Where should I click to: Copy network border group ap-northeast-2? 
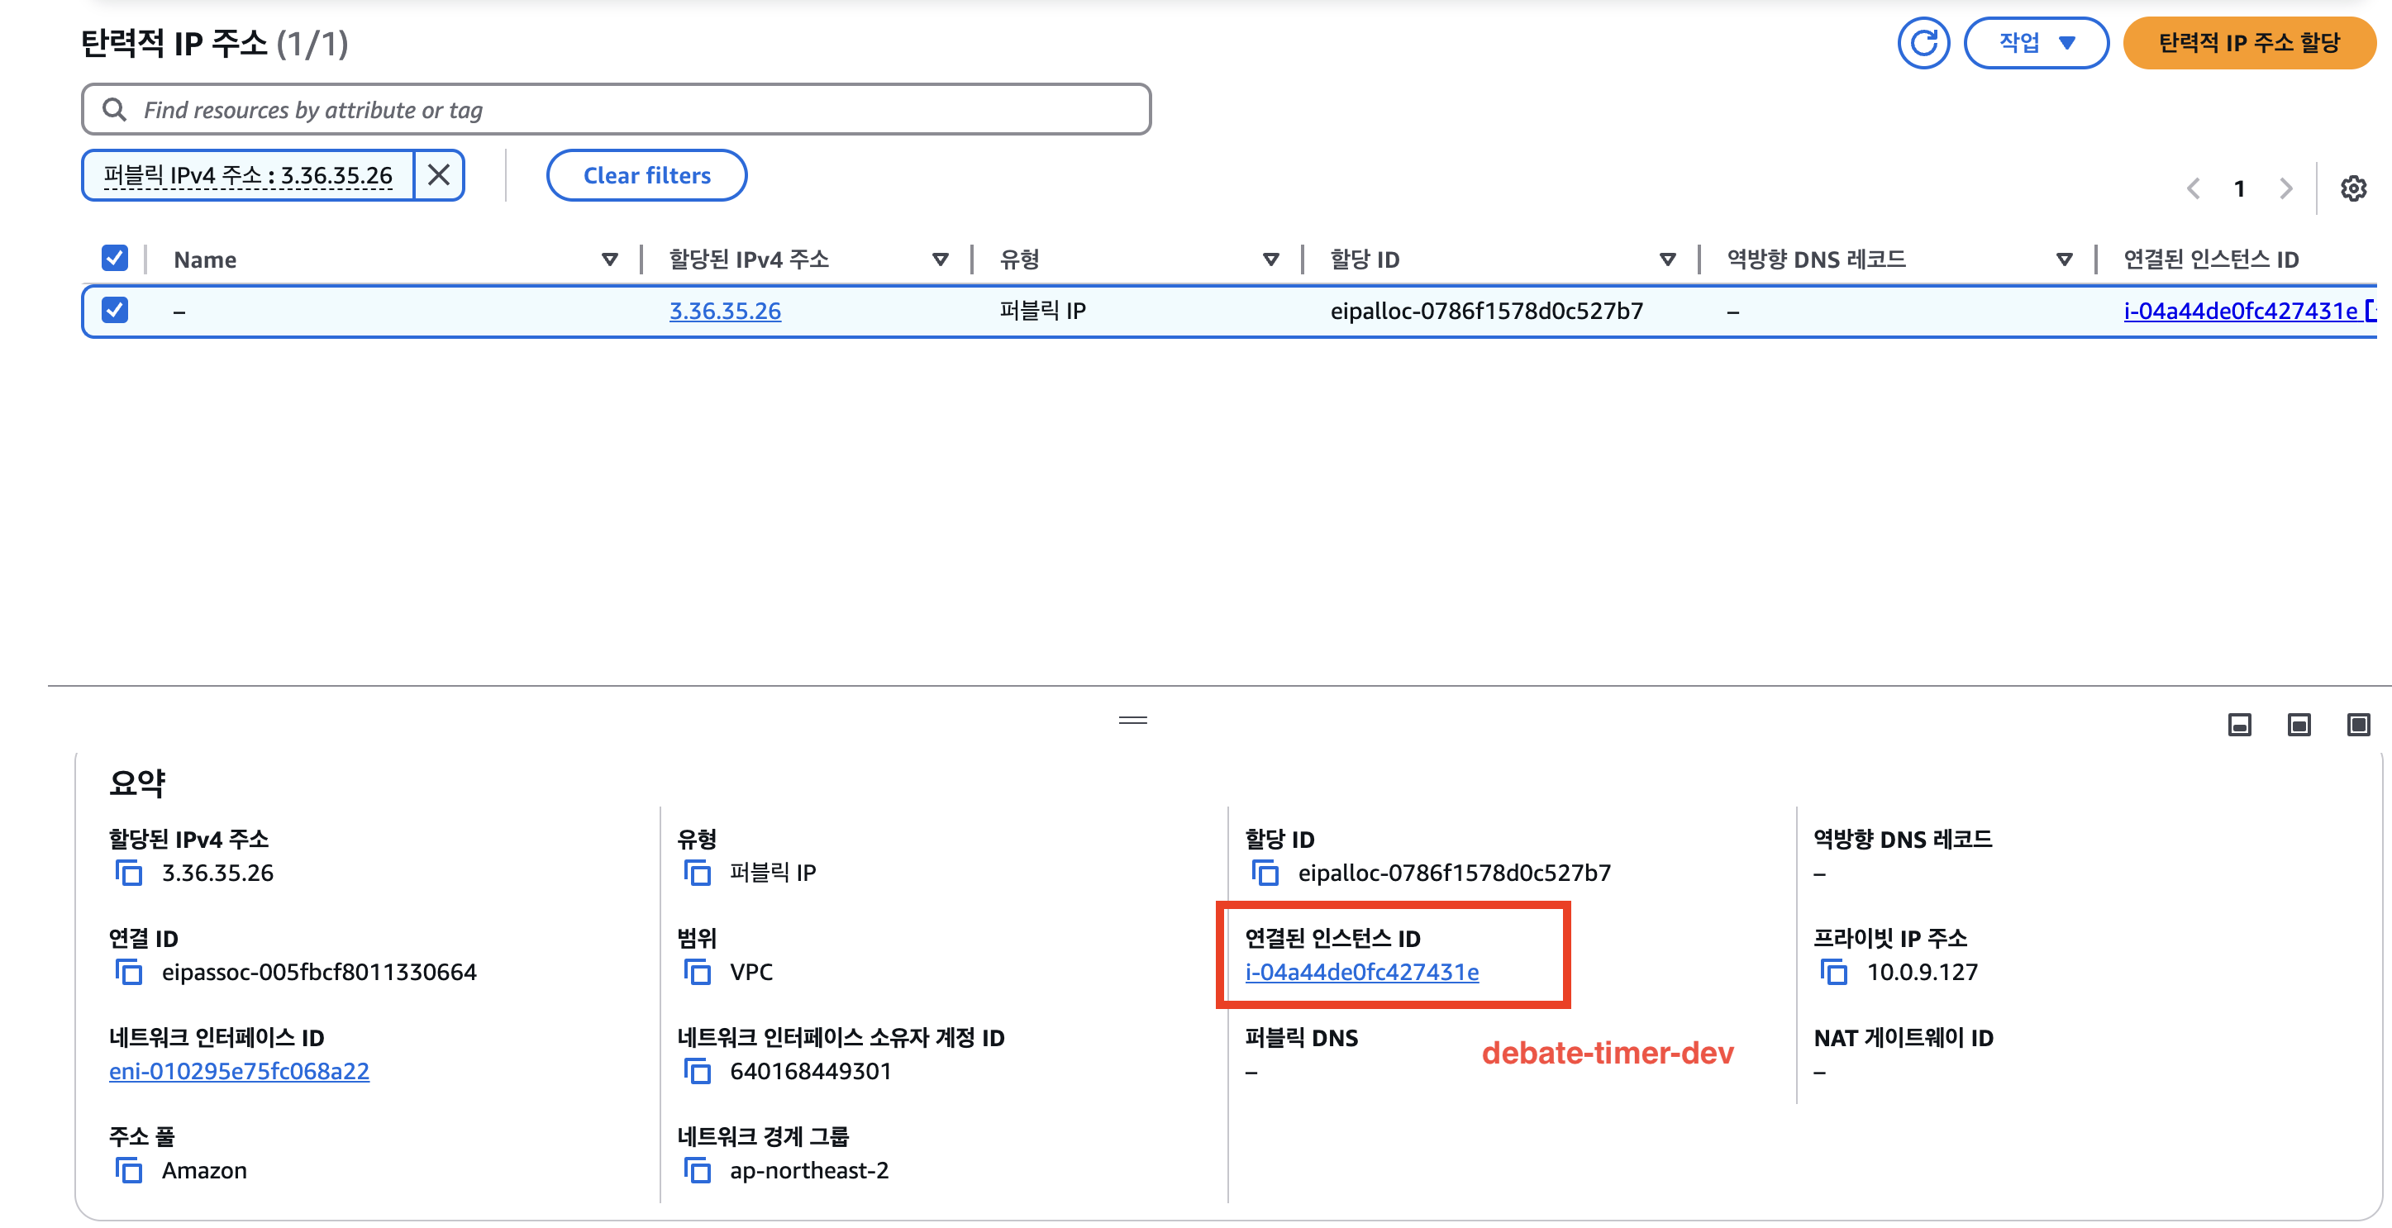point(697,1170)
